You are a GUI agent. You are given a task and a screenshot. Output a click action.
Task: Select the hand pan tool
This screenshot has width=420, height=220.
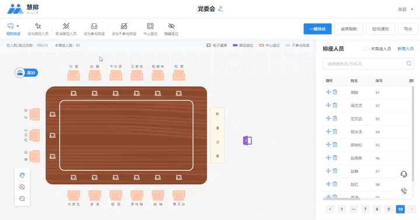click(x=22, y=175)
